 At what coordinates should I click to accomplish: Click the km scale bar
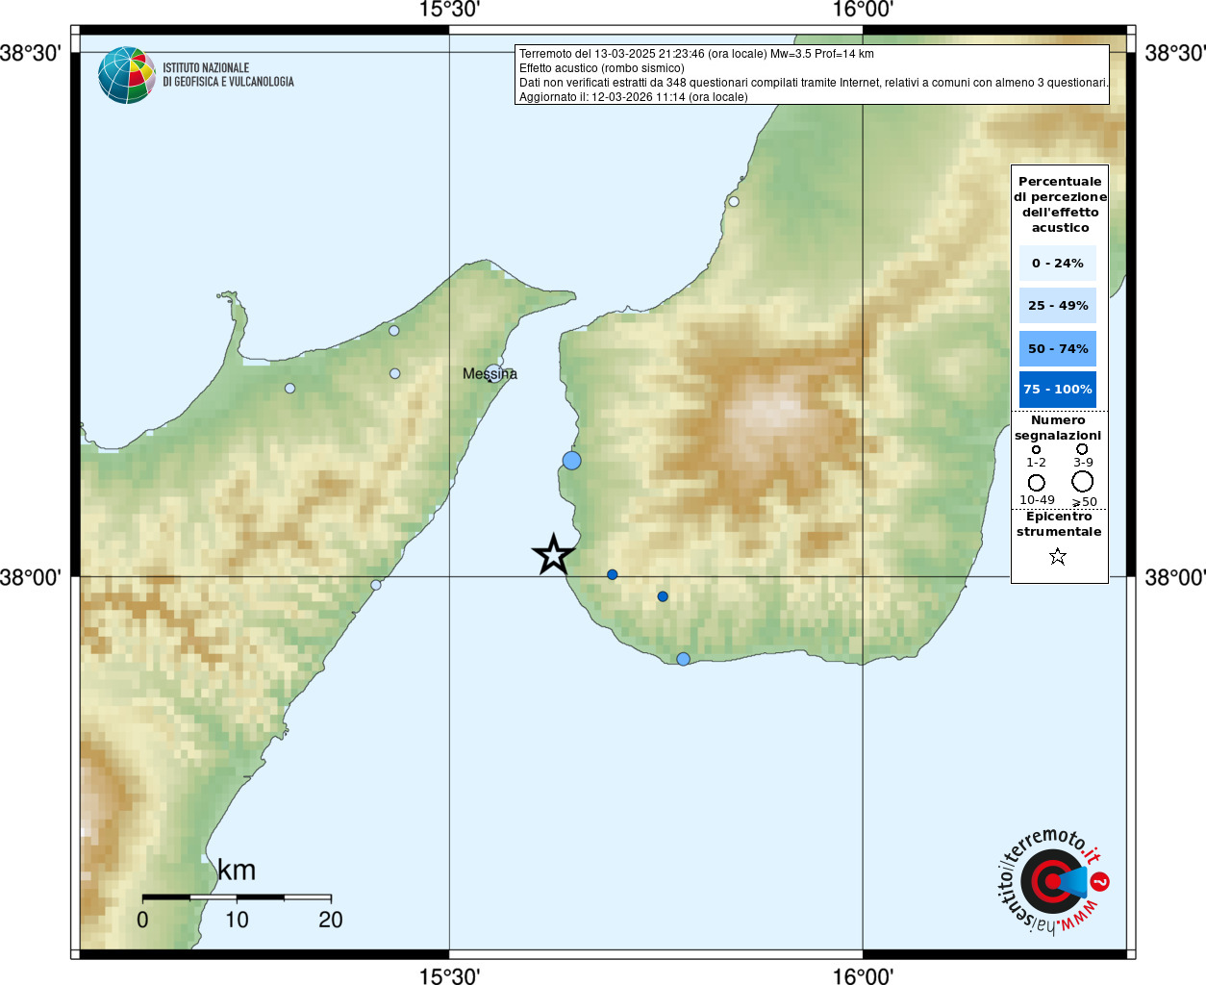coord(237,897)
